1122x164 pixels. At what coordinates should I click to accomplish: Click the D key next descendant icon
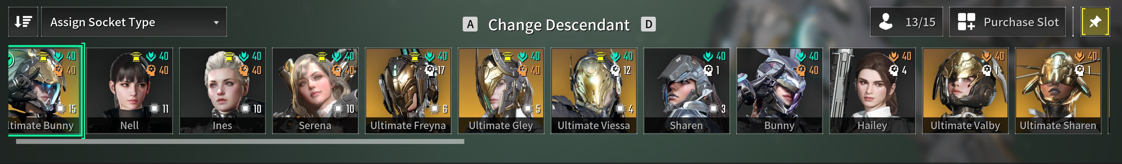click(648, 24)
